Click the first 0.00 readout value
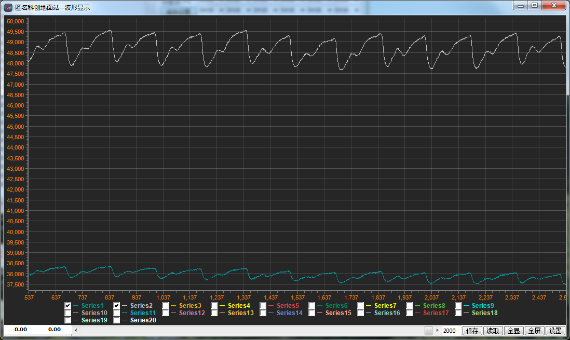This screenshot has width=570, height=340. click(21, 330)
